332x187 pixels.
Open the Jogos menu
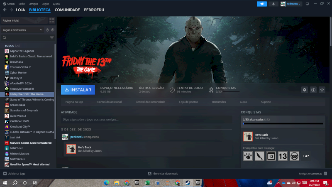point(45,4)
